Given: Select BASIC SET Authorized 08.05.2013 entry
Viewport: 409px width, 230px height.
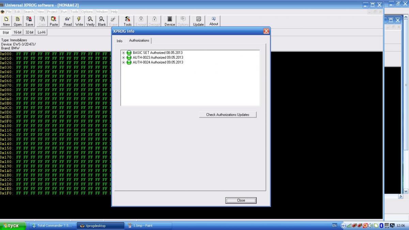Looking at the screenshot, I should [158, 53].
